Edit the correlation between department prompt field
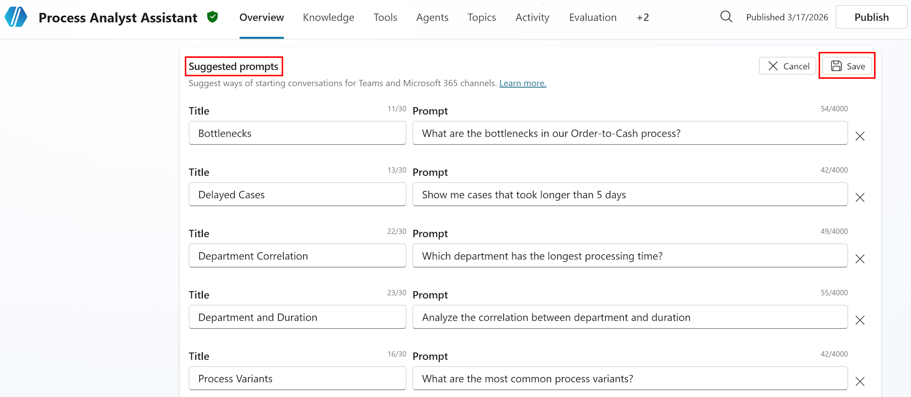This screenshot has height=397, width=911. [x=630, y=317]
